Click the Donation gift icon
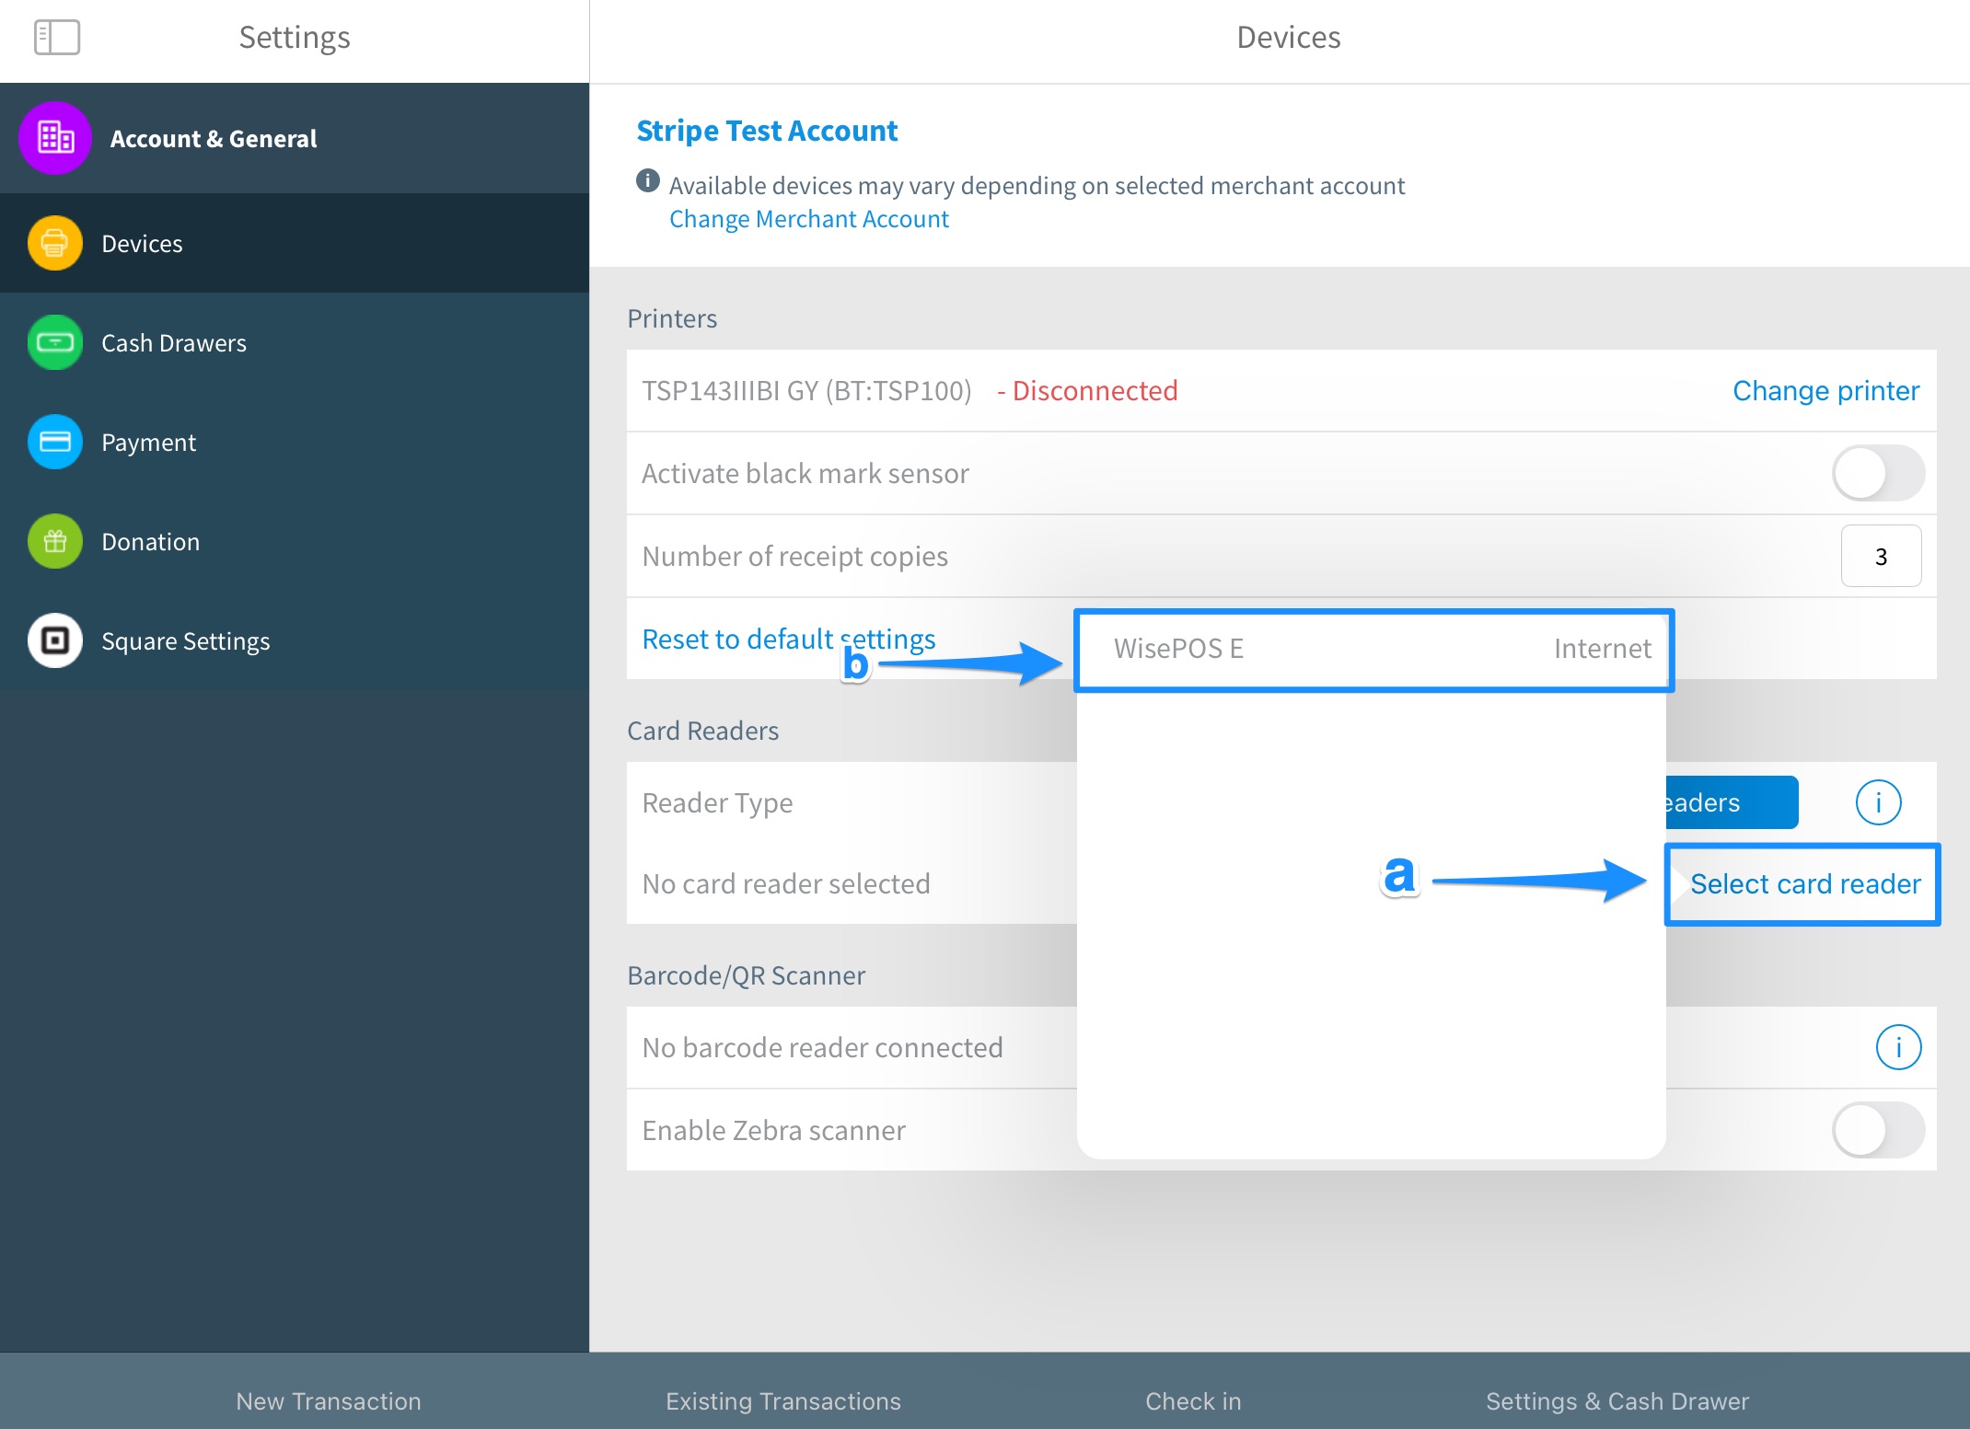The image size is (1970, 1429). click(54, 541)
